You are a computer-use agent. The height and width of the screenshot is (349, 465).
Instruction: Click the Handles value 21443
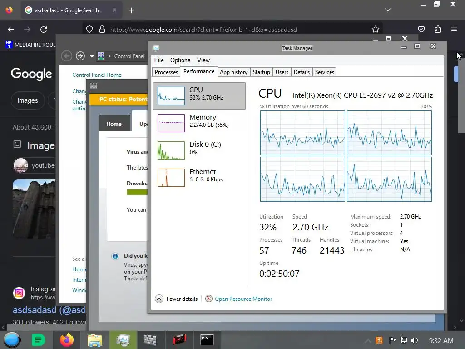[x=332, y=250]
